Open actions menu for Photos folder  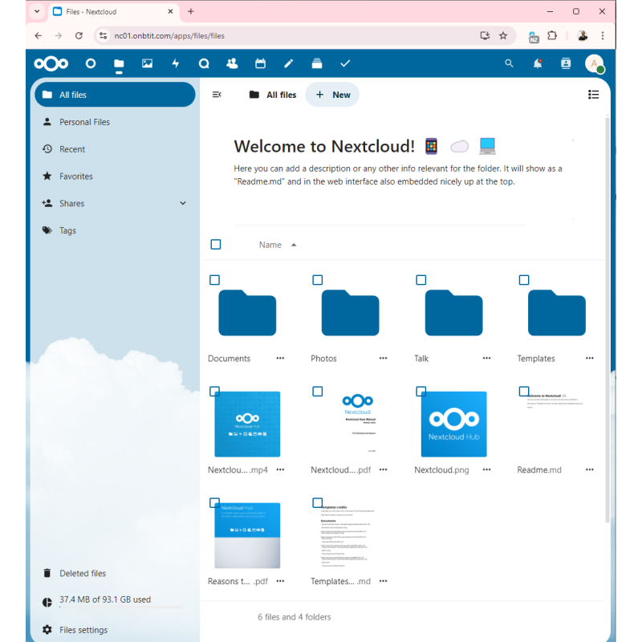coord(383,358)
